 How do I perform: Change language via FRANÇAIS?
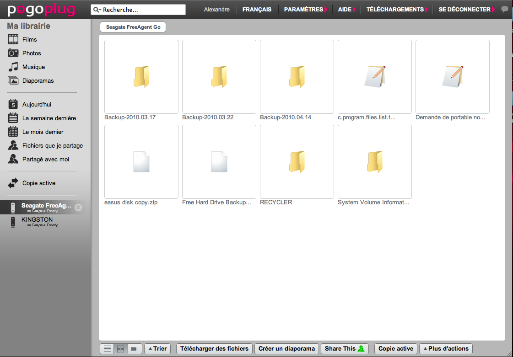pyautogui.click(x=257, y=10)
